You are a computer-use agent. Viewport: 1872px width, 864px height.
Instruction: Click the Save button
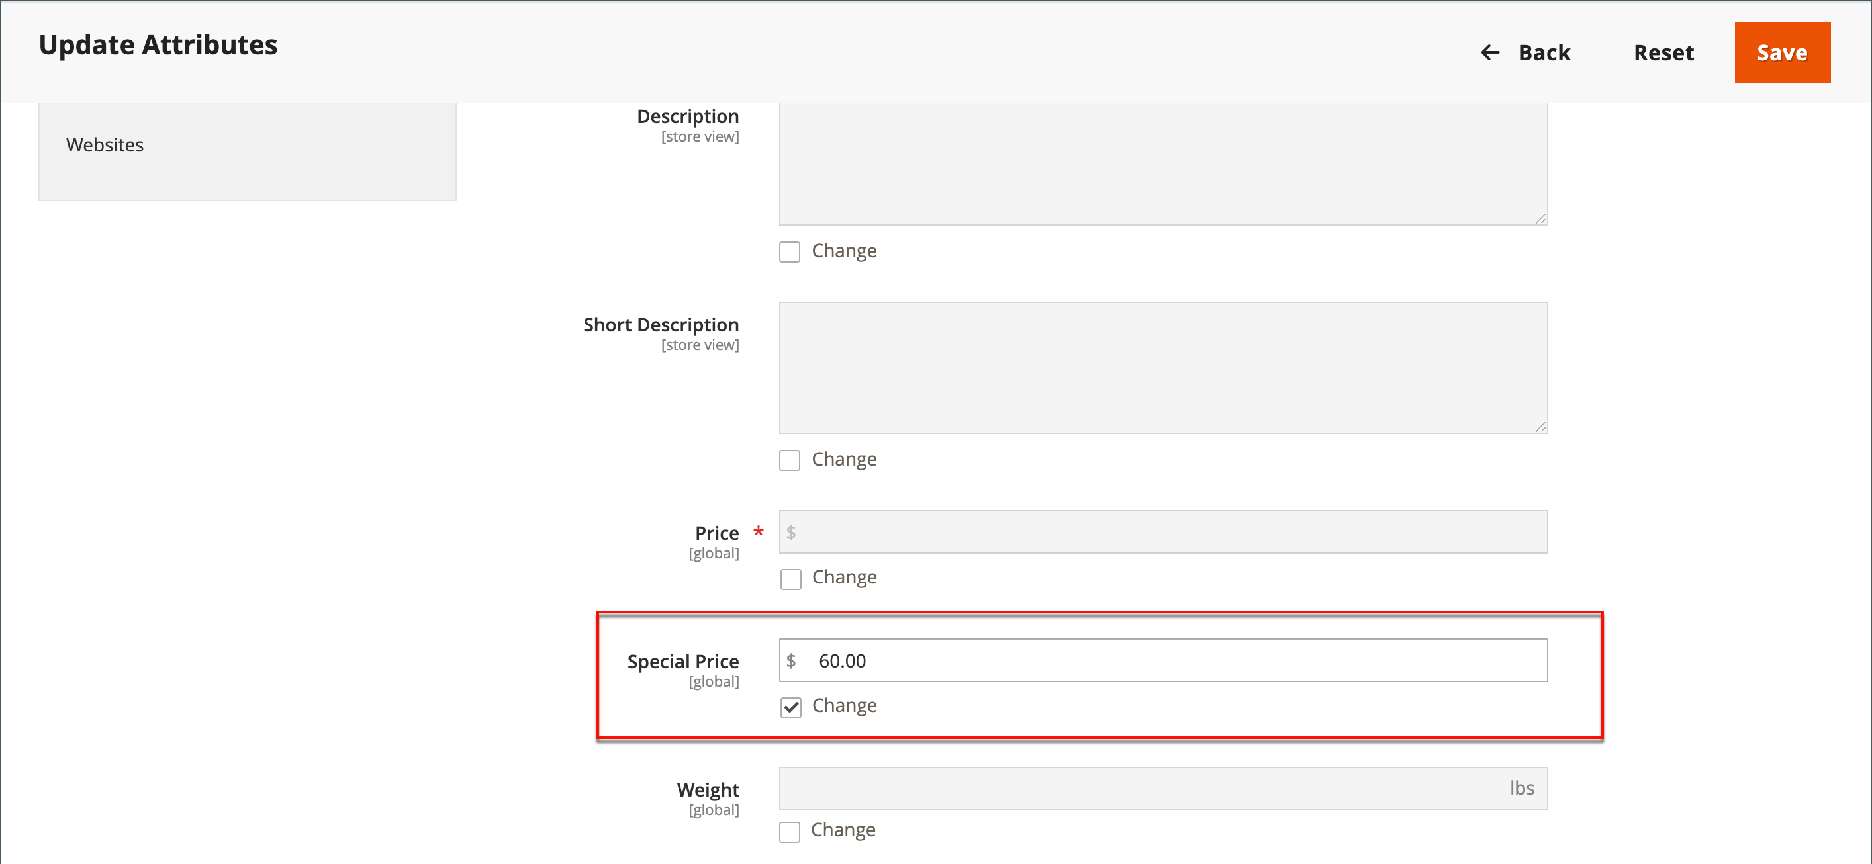(1781, 53)
